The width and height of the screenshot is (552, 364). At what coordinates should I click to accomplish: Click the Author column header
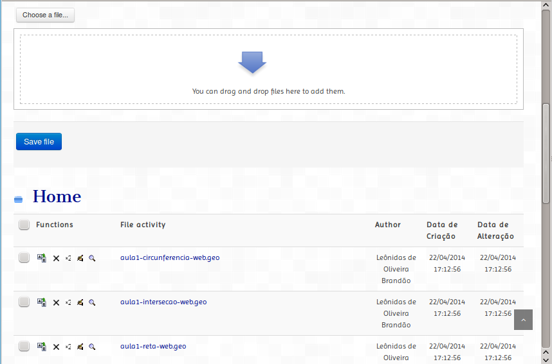pos(387,225)
